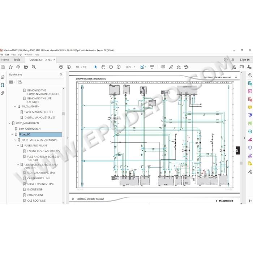
Task: Open the fit page options icon
Action: point(143,67)
